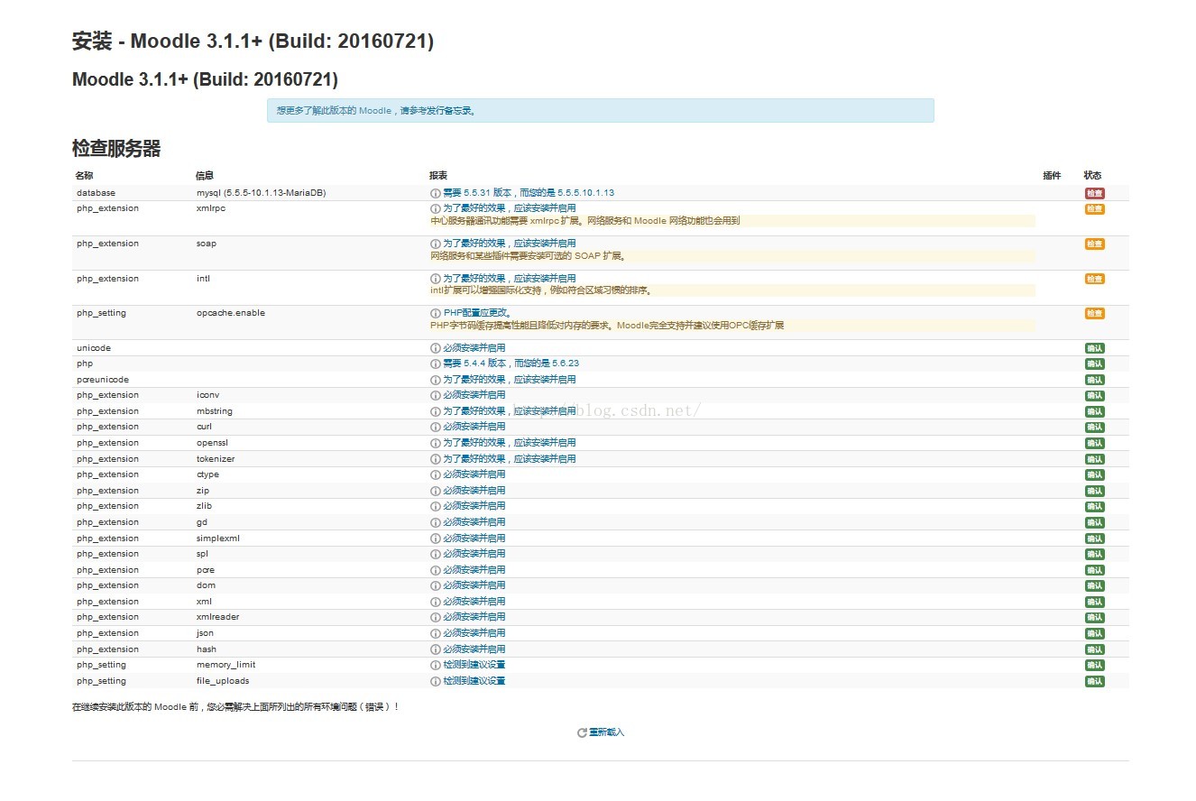Click the pcre row's info icon
The width and height of the screenshot is (1196, 801).
[x=436, y=570]
